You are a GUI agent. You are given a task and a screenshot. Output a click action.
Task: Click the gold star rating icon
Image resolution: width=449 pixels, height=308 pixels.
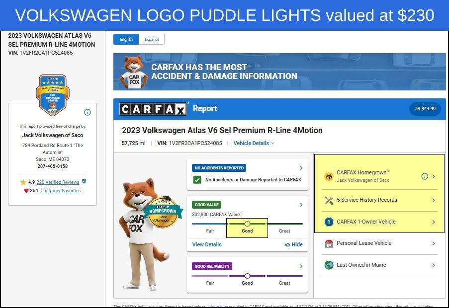coord(23,182)
